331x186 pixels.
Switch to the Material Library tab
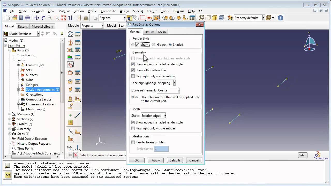42,27
